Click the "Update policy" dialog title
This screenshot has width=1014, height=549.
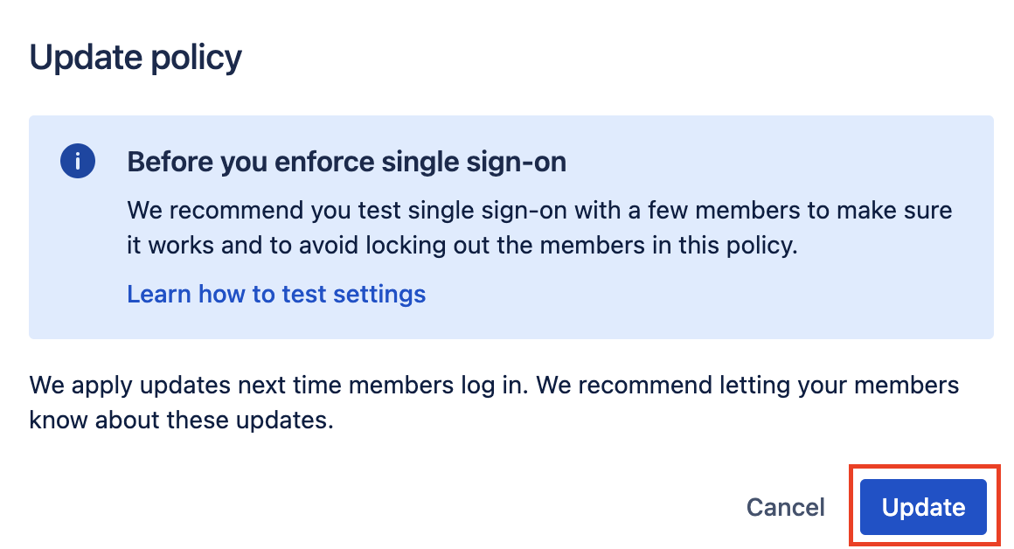coord(135,57)
